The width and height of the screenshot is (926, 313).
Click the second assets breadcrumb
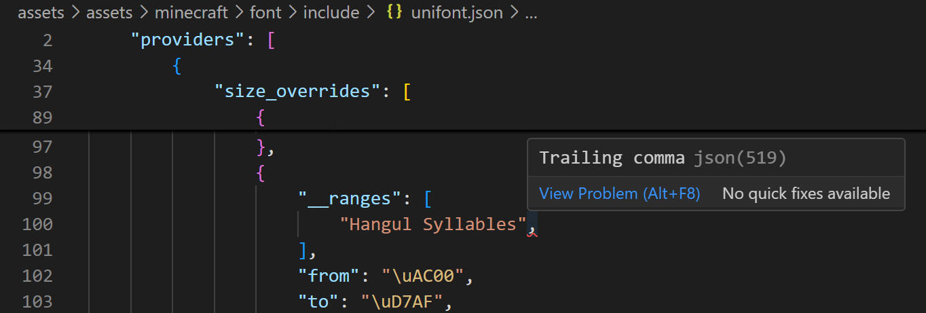coord(109,14)
